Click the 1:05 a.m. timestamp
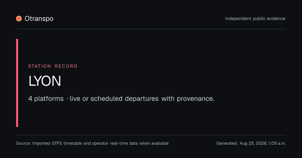This screenshot has width=302, height=158. 277,143
